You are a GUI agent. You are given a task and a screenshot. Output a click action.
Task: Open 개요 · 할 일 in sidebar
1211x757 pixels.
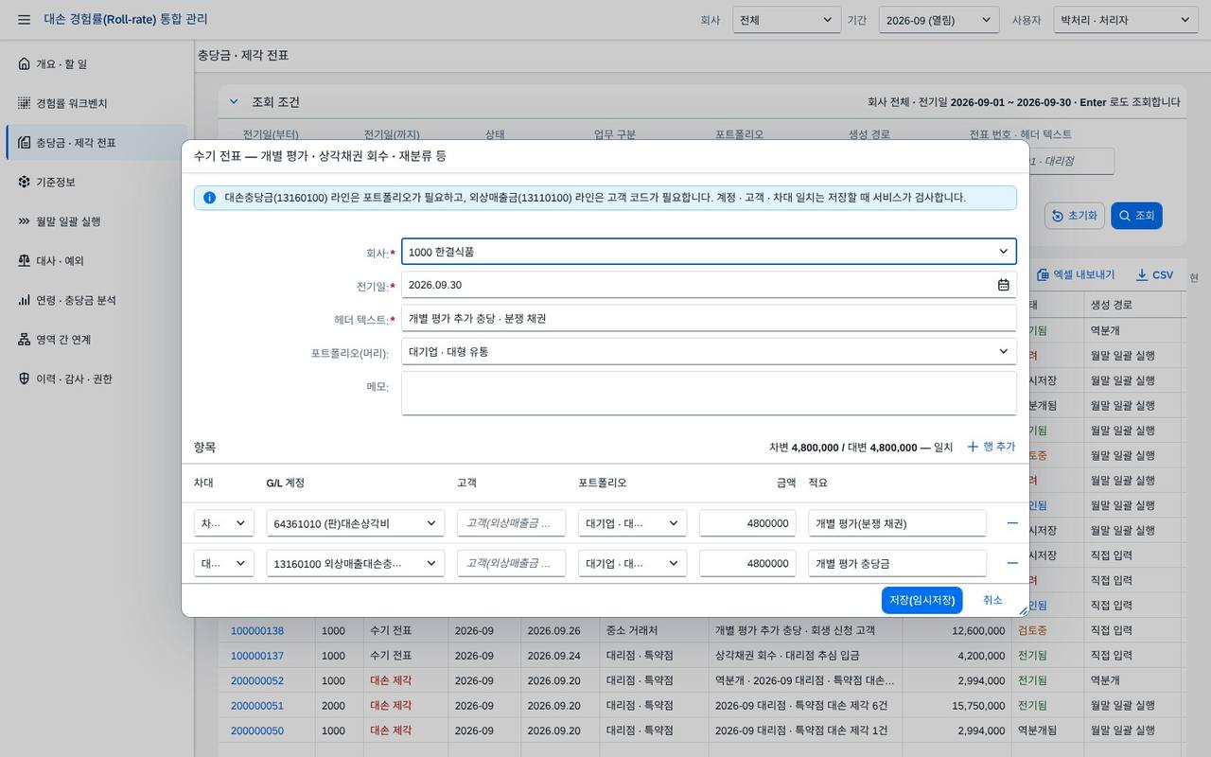97,63
